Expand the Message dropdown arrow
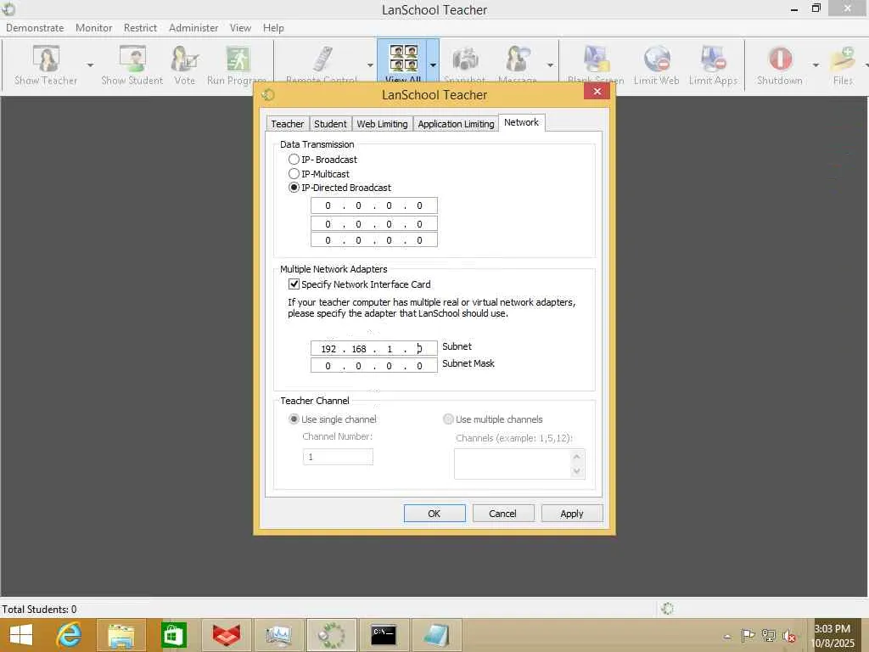 pyautogui.click(x=550, y=65)
